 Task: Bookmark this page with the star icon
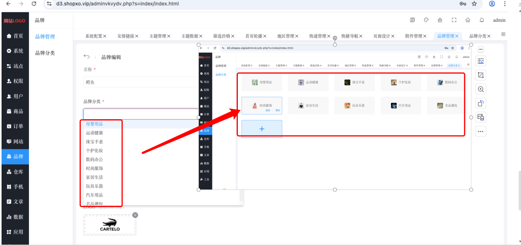474,4
